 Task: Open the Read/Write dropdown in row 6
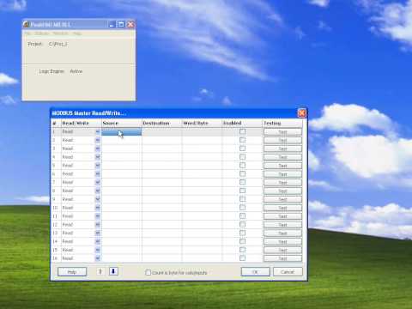[x=98, y=173]
